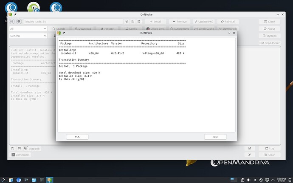Image resolution: width=293 pixels, height=183 pixels.
Task: Click the Reinstall button
Action: [228, 22]
